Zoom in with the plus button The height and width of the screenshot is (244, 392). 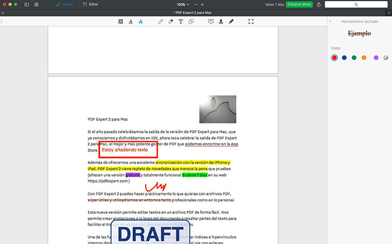tap(203, 4)
